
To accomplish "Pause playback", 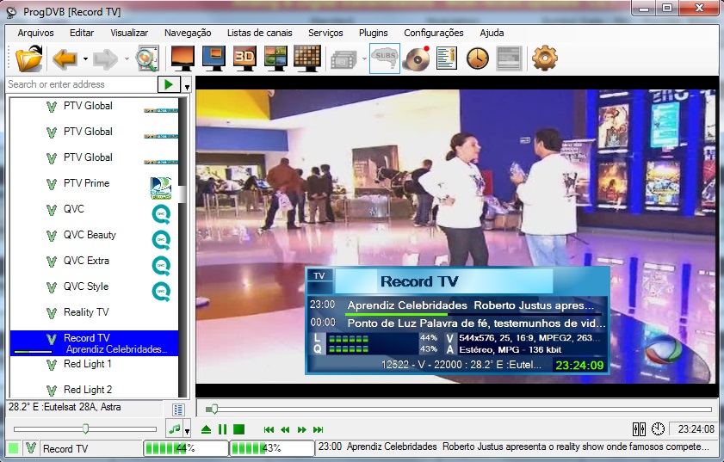I will tap(223, 429).
